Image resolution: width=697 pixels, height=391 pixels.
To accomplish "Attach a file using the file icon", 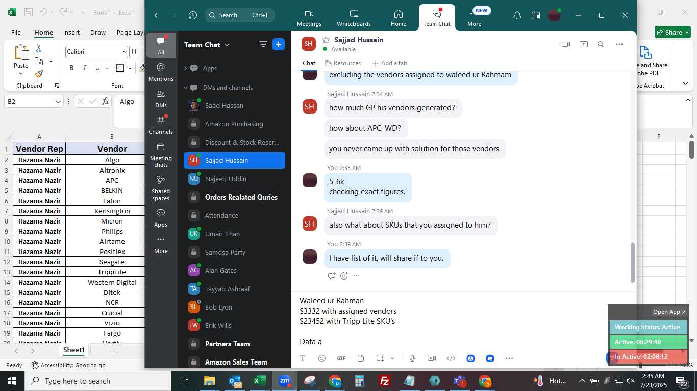I will 361,358.
